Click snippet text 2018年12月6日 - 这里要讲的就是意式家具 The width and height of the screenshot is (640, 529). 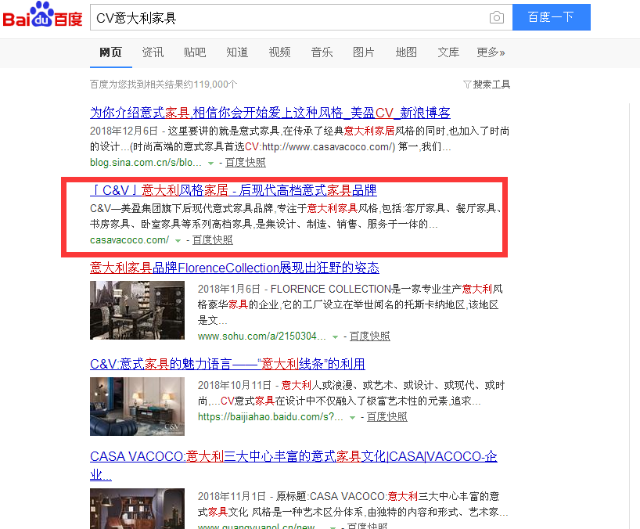pyautogui.click(x=300, y=139)
